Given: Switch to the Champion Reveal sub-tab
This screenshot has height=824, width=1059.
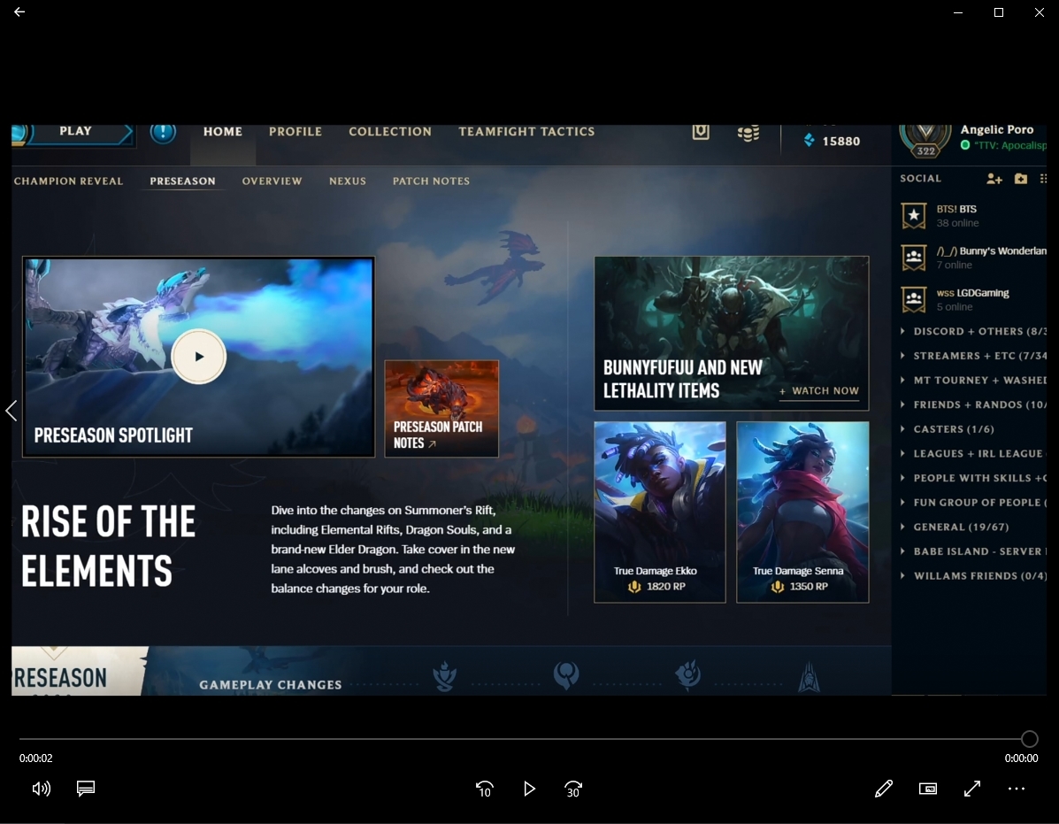Looking at the screenshot, I should (68, 181).
